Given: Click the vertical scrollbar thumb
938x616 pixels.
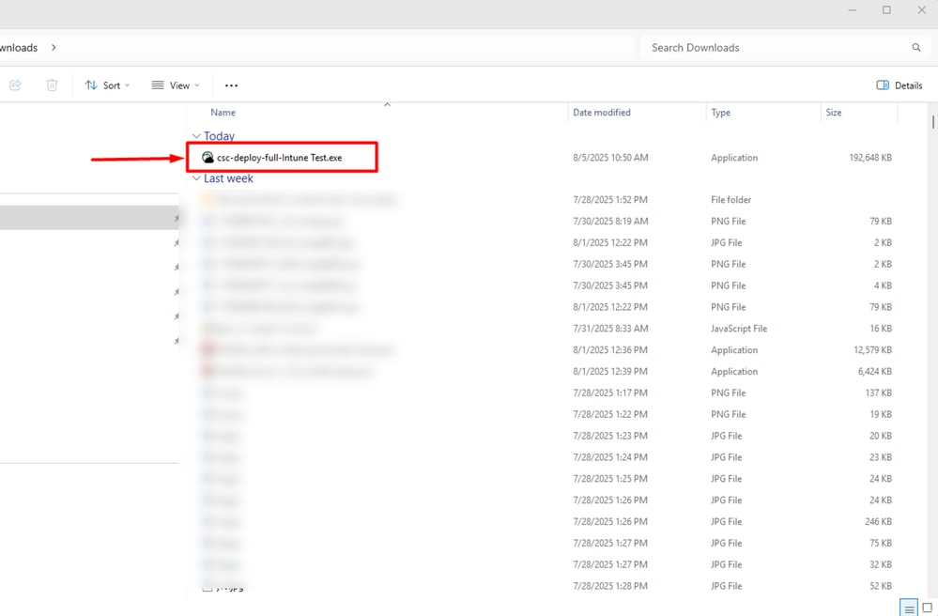Looking at the screenshot, I should tap(933, 121).
